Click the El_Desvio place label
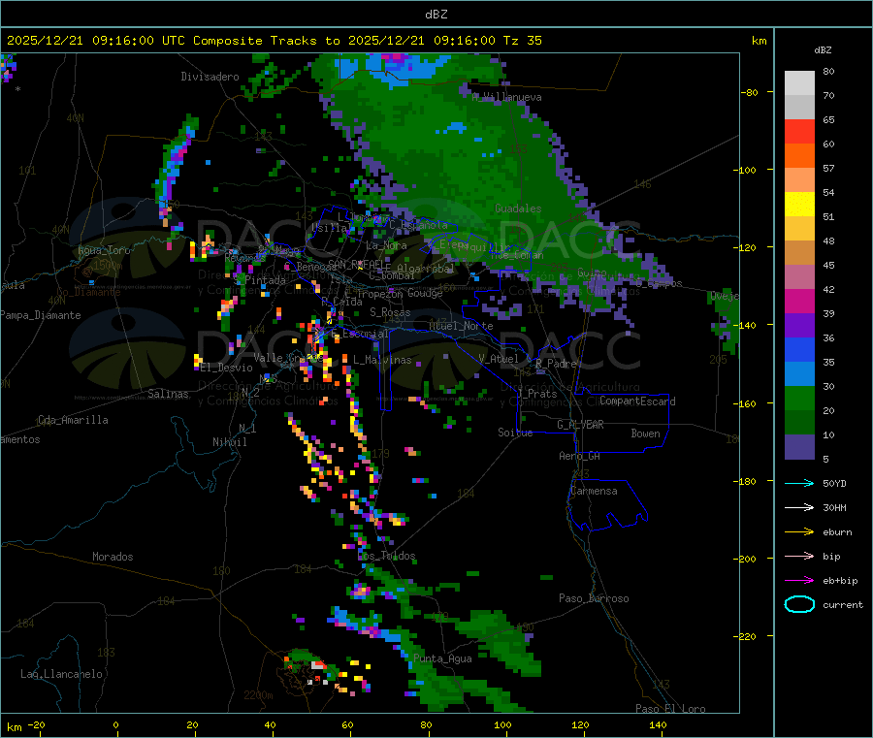 pyautogui.click(x=227, y=368)
